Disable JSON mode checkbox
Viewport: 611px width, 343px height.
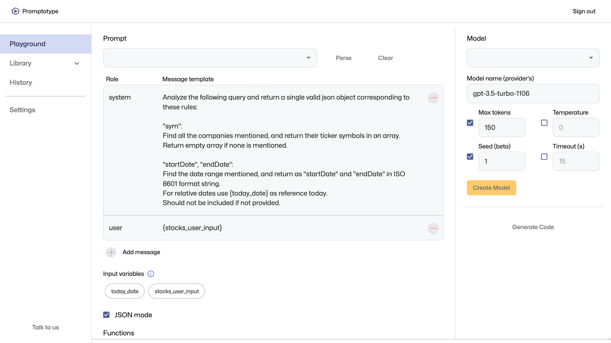[x=106, y=315]
